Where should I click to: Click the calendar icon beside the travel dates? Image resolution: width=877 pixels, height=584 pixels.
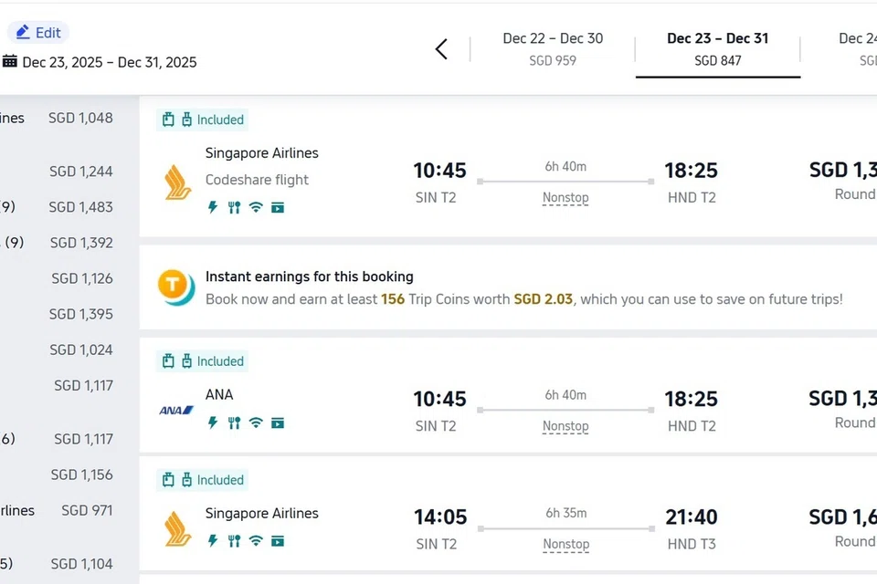click(9, 62)
